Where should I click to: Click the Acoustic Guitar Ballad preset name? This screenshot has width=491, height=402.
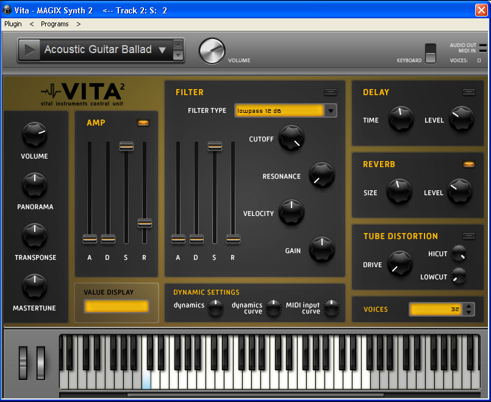pyautogui.click(x=98, y=49)
